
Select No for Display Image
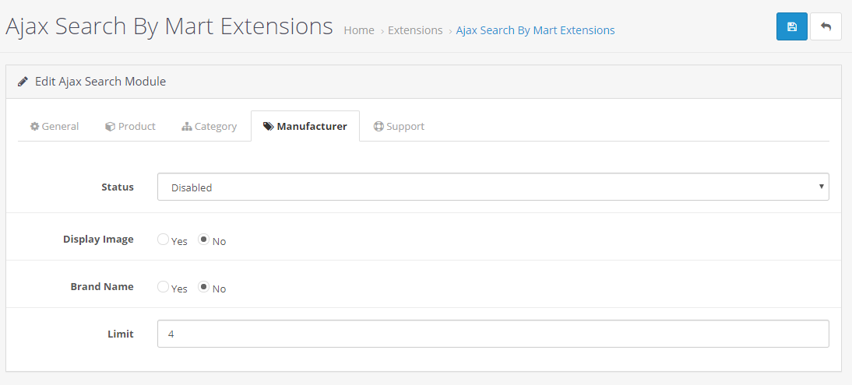pos(204,240)
